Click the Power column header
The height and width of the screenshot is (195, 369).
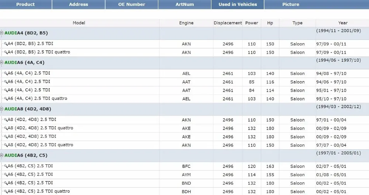coord(252,23)
